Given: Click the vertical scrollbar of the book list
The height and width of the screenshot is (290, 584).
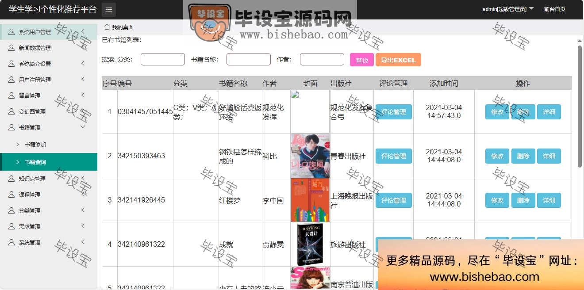Looking at the screenshot, I should coord(580,106).
